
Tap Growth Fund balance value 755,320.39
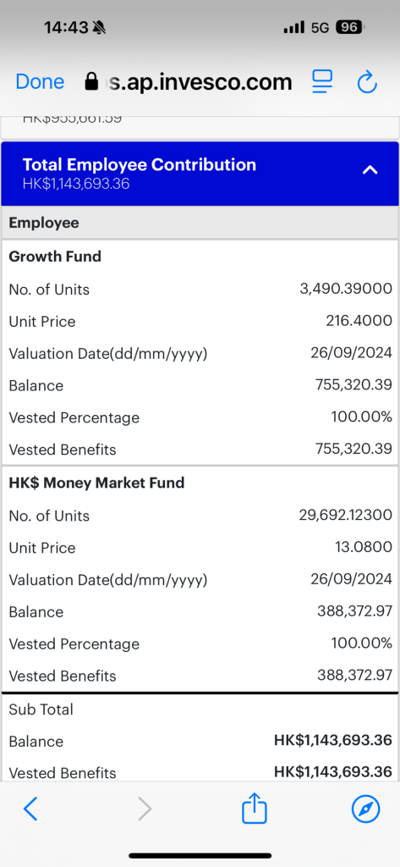[x=353, y=385]
